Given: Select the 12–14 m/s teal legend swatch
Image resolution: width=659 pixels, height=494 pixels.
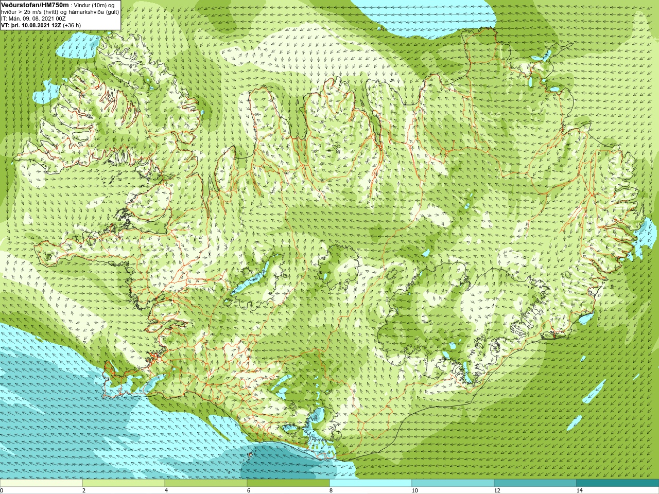Looking at the screenshot, I should (x=535, y=483).
